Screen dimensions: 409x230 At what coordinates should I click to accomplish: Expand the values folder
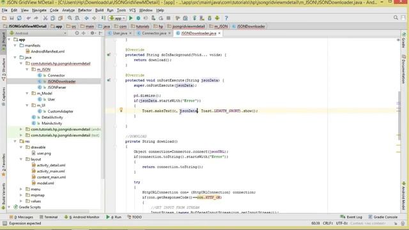click(x=21, y=201)
